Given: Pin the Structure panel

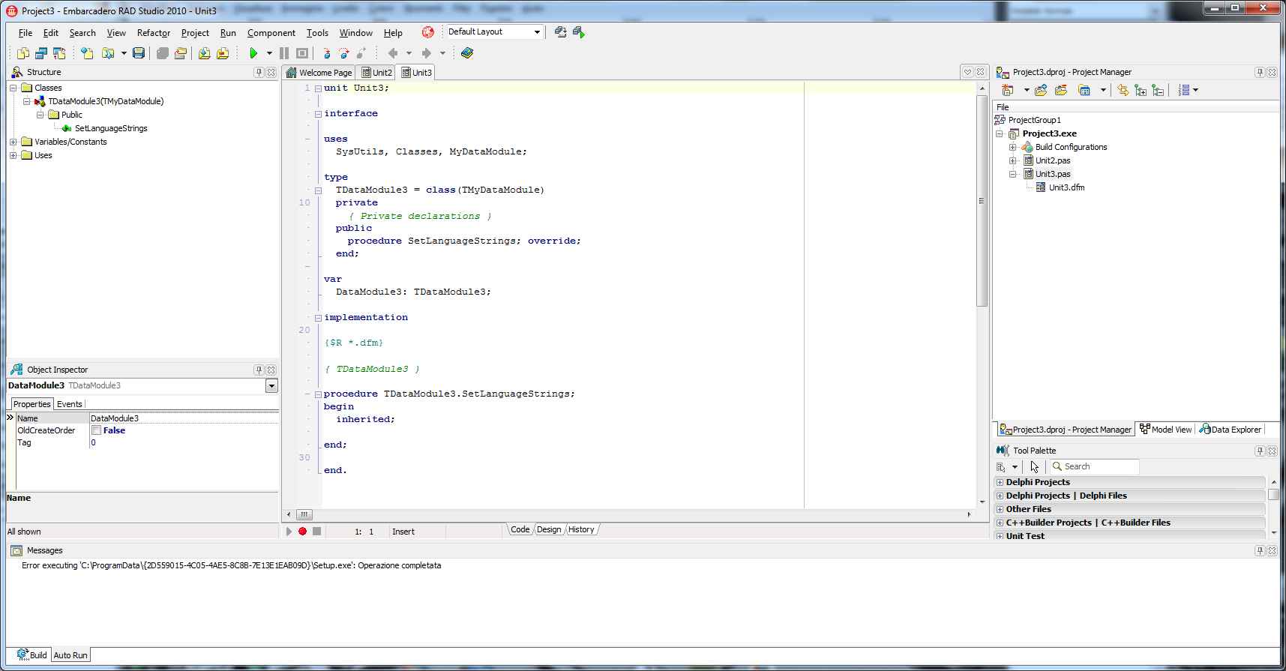Looking at the screenshot, I should coord(259,73).
